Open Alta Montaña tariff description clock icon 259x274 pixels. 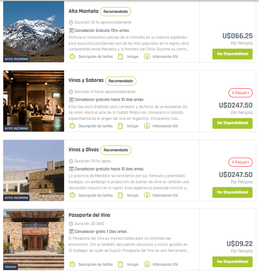[72, 57]
